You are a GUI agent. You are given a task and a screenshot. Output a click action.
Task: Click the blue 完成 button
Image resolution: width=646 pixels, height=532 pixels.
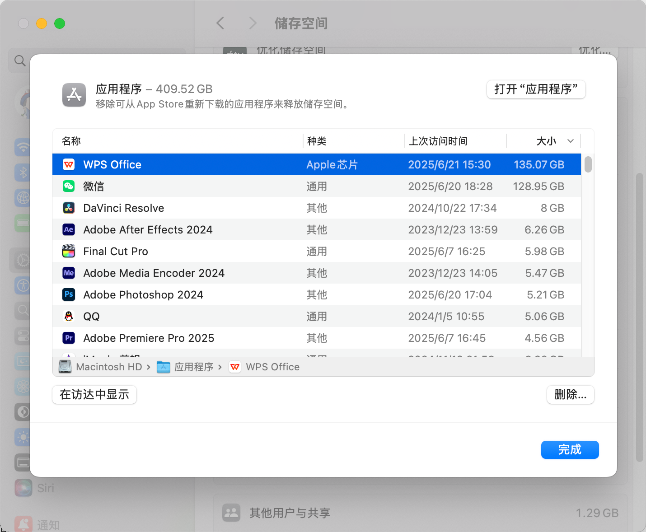(x=570, y=450)
